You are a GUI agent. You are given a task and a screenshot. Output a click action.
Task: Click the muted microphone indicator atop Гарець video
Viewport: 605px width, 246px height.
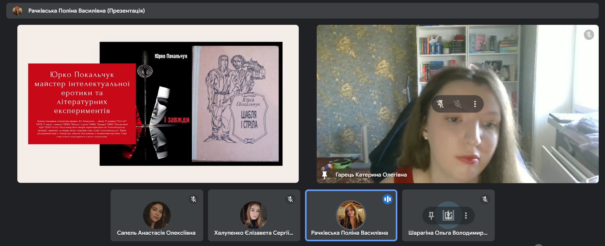click(x=589, y=35)
